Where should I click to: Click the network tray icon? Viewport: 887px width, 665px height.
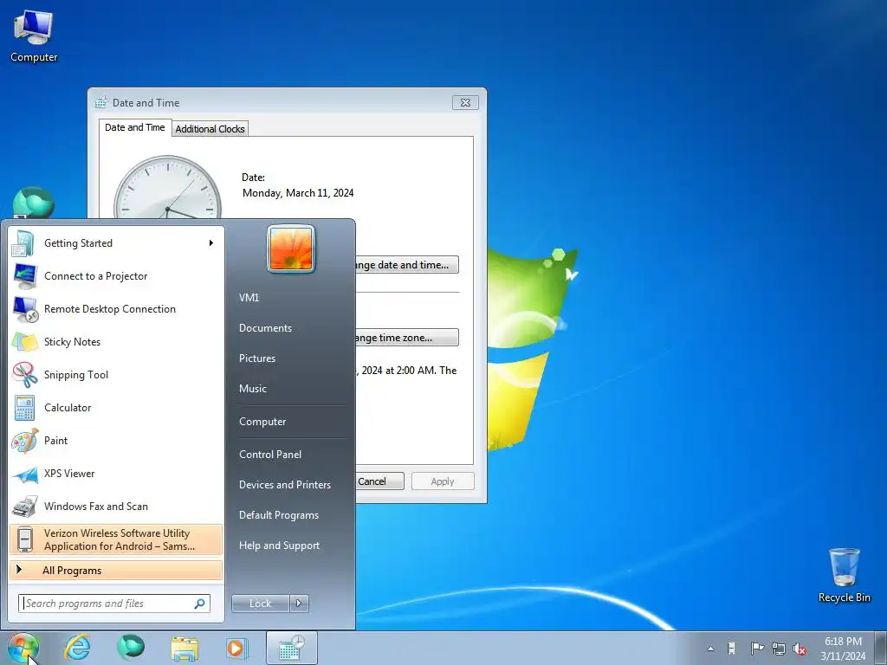[779, 649]
